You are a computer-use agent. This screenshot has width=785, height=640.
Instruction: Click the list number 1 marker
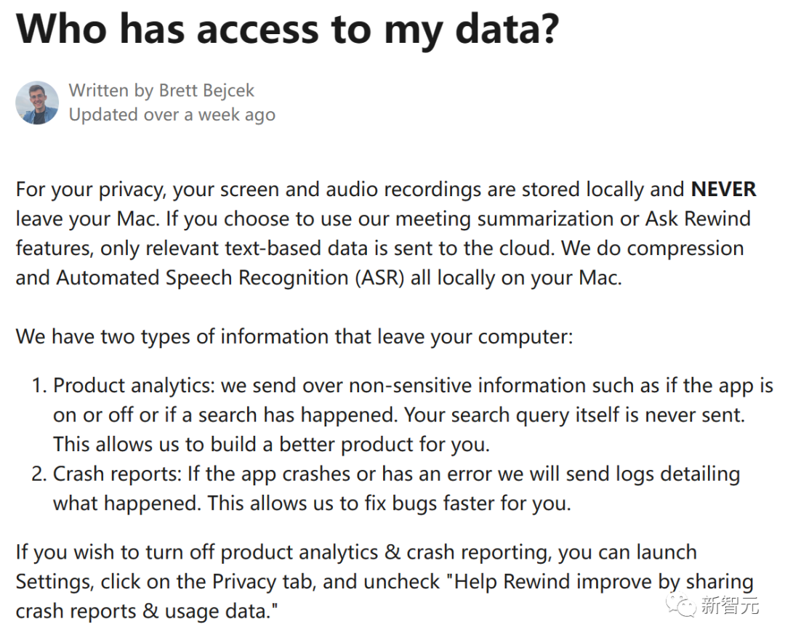39,386
